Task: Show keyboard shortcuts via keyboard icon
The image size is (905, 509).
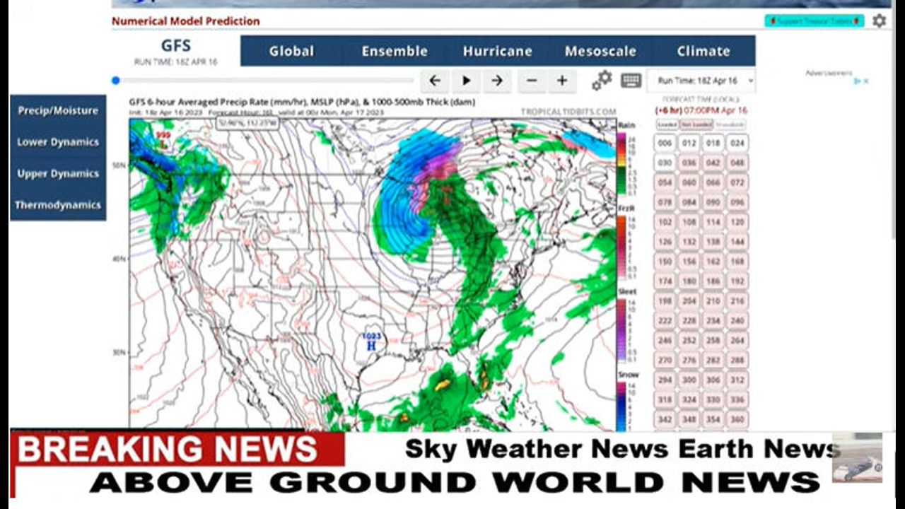Action: (631, 81)
